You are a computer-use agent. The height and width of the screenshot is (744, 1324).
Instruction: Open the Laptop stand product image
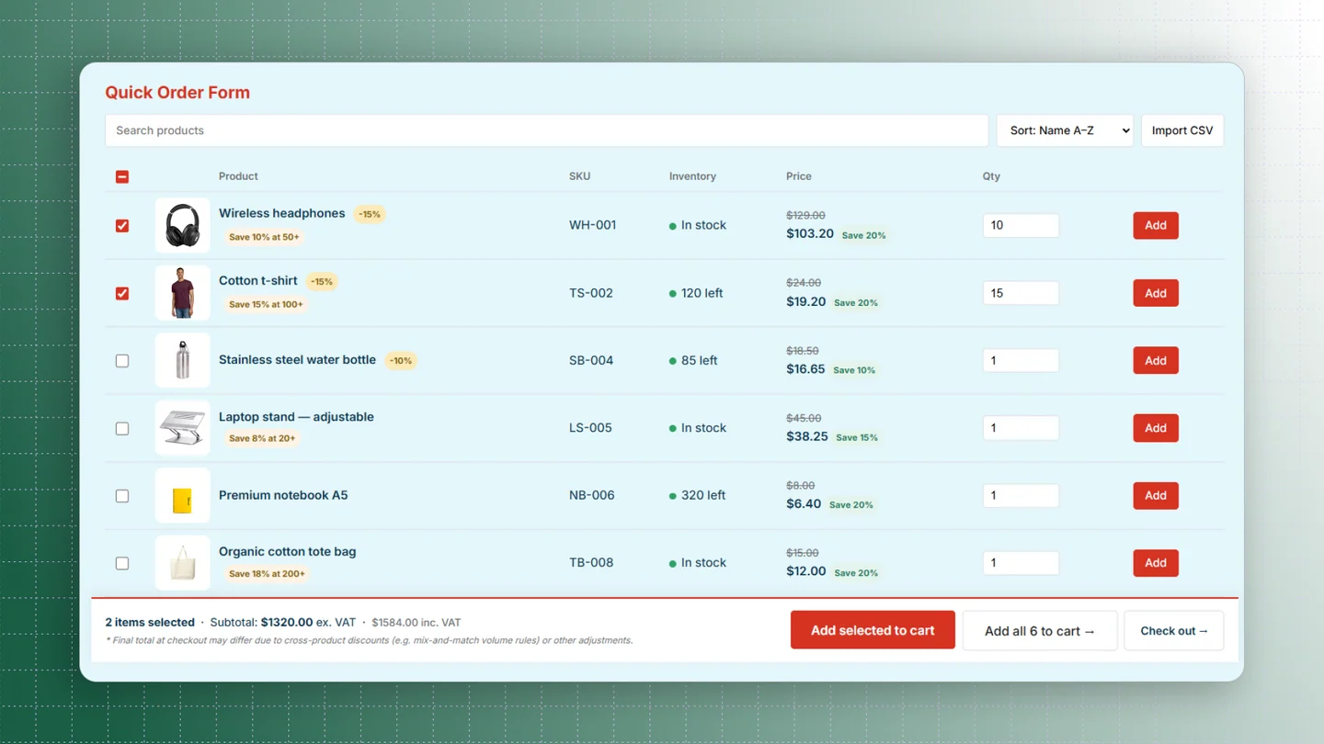[182, 428]
